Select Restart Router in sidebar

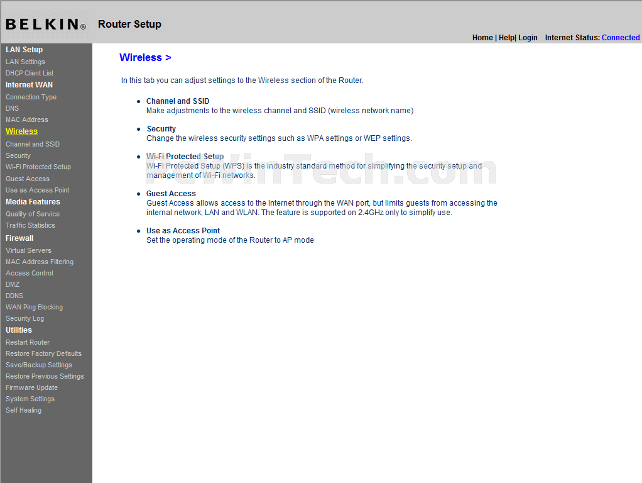[28, 342]
